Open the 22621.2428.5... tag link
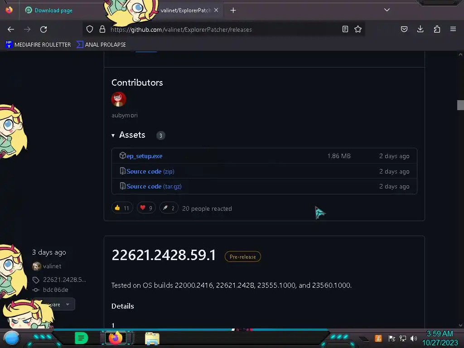Image resolution: width=464 pixels, height=348 pixels. 64,280
